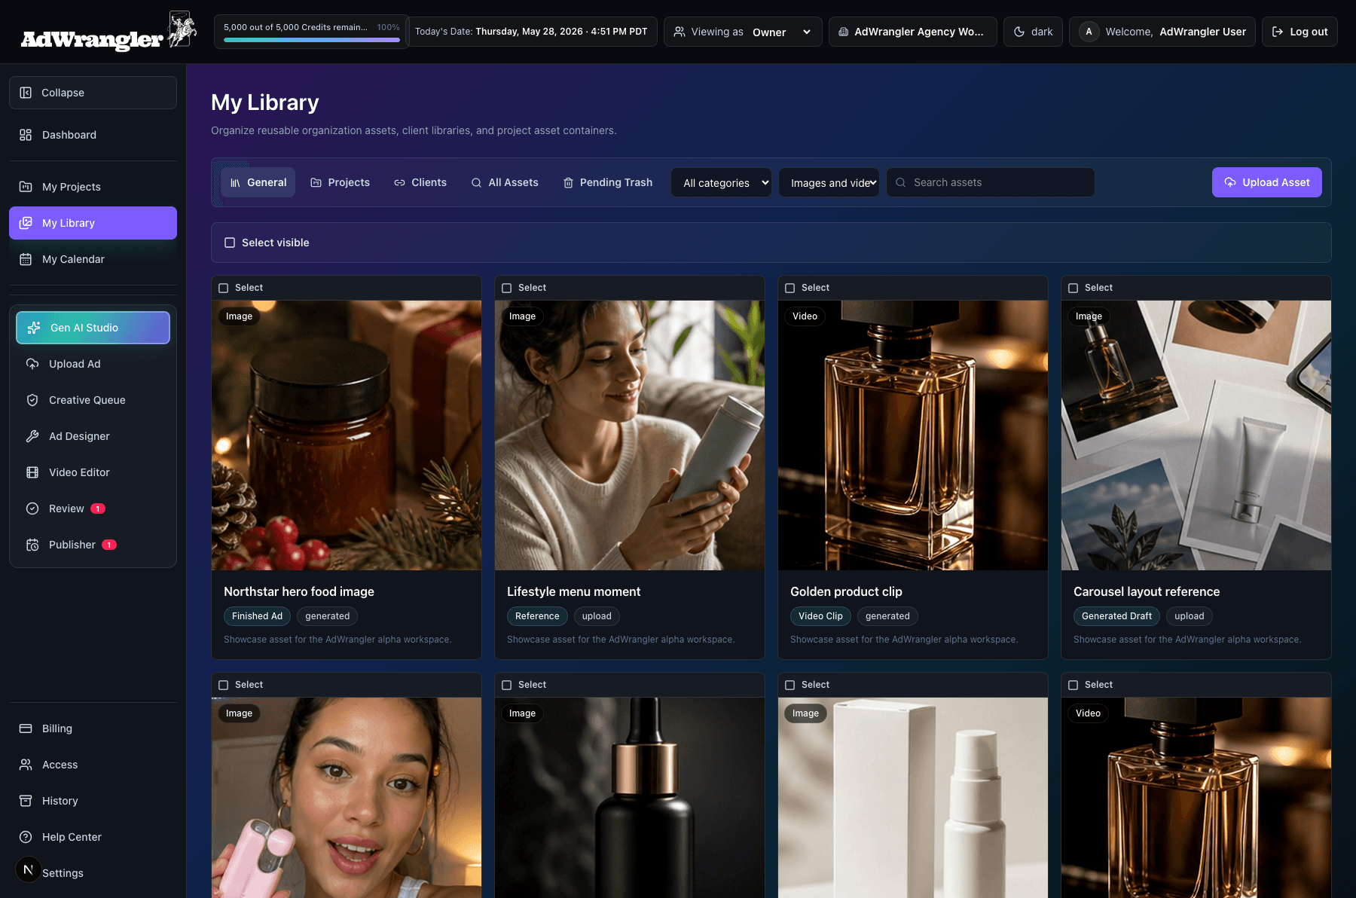Viewport: 1356px width, 898px height.
Task: Click the moon icon for dark theme
Action: 1019,32
